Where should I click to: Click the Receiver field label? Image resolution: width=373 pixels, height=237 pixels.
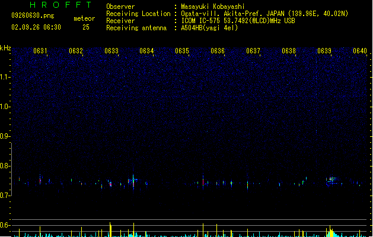pos(120,21)
